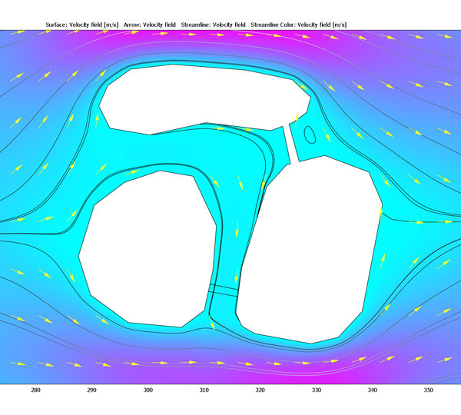
Task: Click the x-axis tick label 350
Action: click(x=429, y=390)
